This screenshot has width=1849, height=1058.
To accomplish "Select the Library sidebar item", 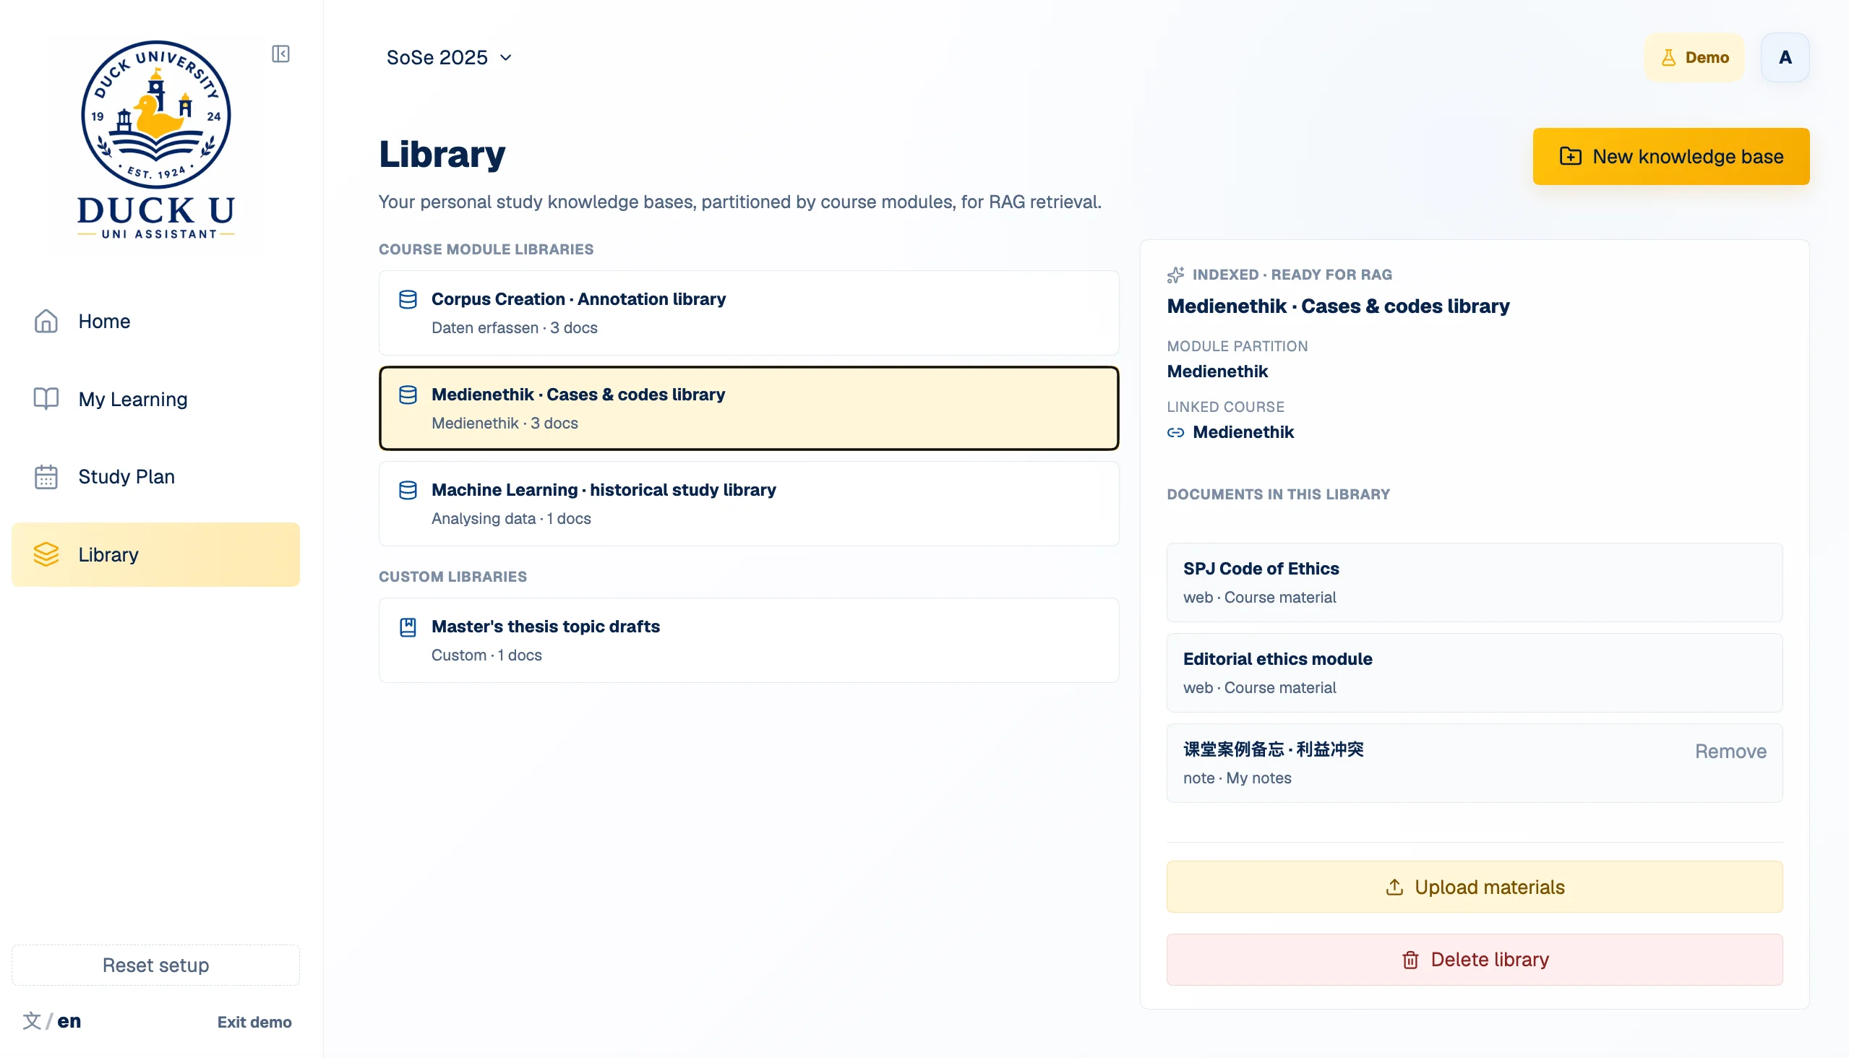I will [x=155, y=554].
